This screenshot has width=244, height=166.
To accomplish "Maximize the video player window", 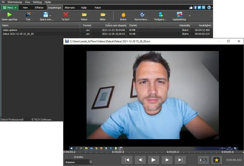I will click(x=228, y=41).
